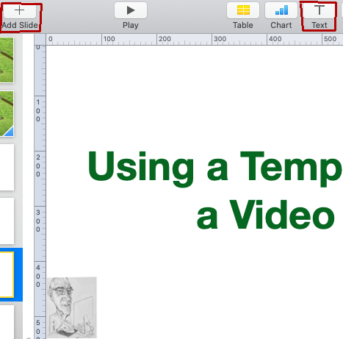The image size is (343, 339).
Task: Click the 'Chart' toolbar label
Action: (281, 25)
